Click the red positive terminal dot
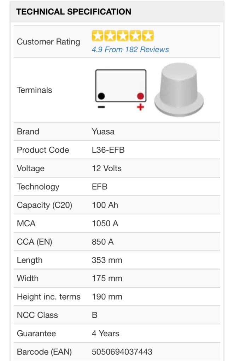Image resolution: width=234 pixels, height=361 pixels. [140, 96]
